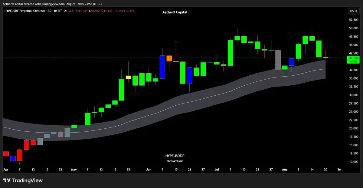Click the 17.500 price axis label
The height and width of the screenshot is (188, 363).
(x=354, y=137)
